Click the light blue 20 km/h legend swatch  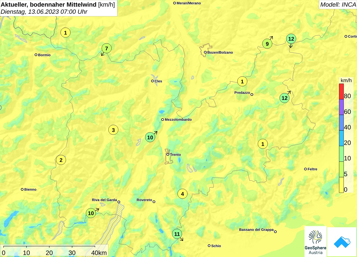click(341, 138)
